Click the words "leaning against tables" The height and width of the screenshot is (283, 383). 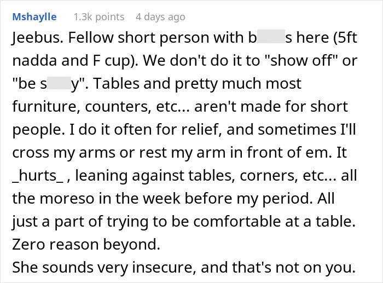click(153, 176)
